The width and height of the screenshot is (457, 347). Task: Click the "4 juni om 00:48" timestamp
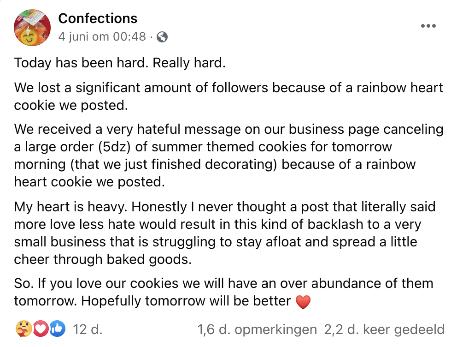click(102, 37)
